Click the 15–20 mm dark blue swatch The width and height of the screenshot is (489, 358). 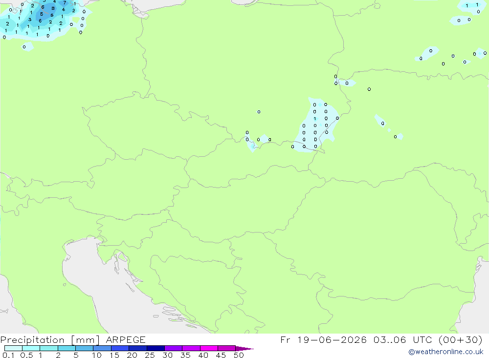click(120, 348)
